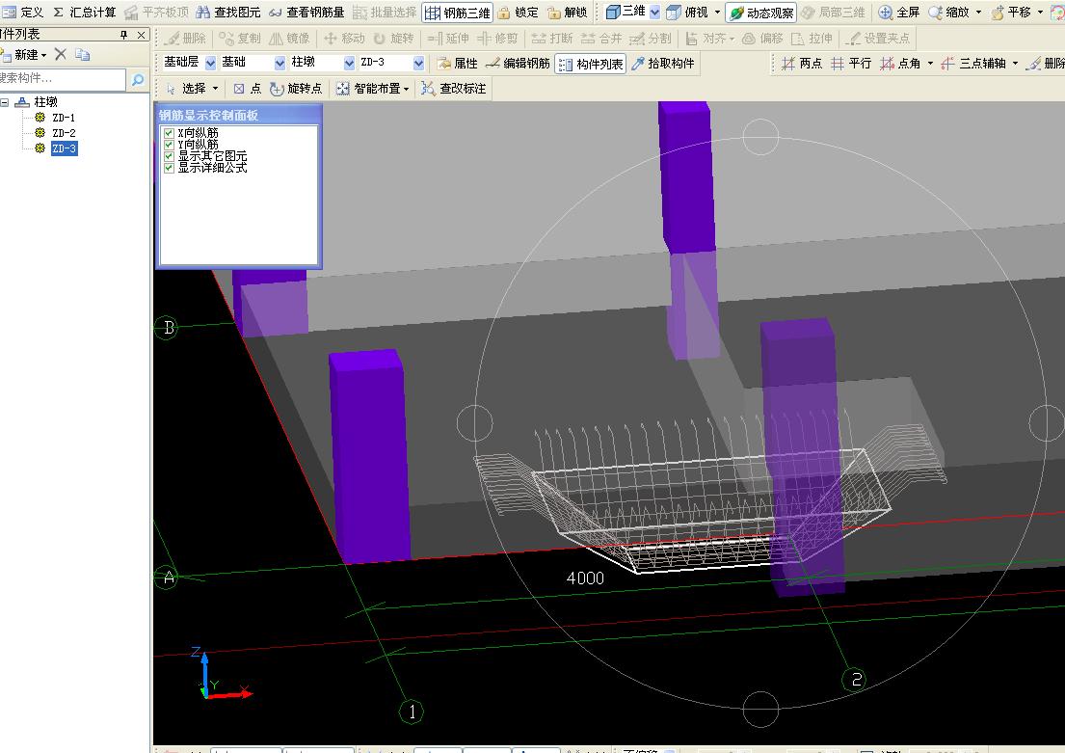1065x753 pixels.
Task: Click delete X icon in component list
Action: click(x=60, y=54)
